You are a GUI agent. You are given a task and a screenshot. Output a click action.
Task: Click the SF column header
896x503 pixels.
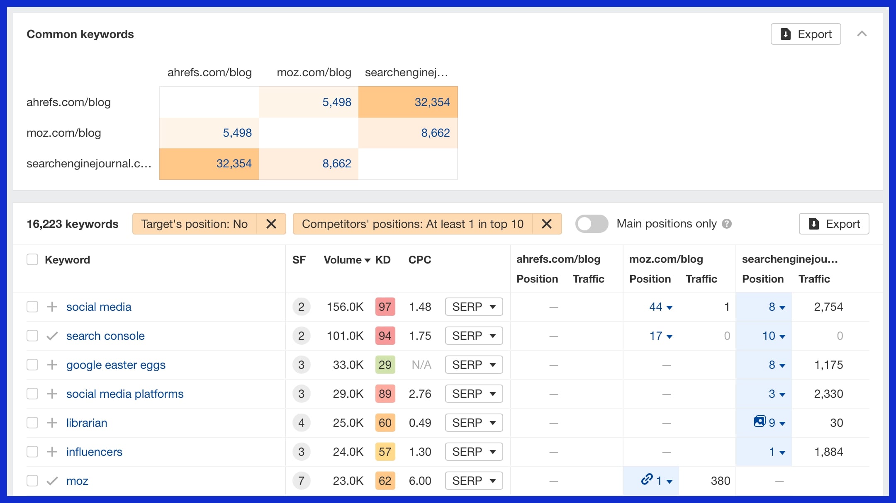299,260
